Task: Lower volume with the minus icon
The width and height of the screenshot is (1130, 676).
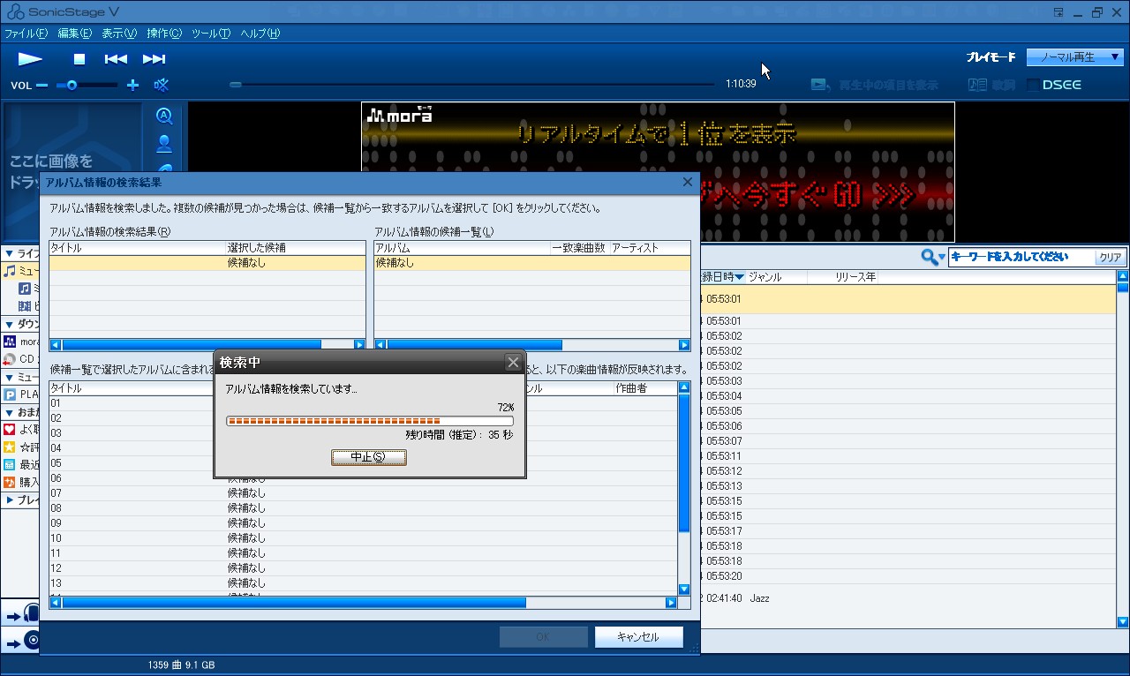Action: click(x=42, y=86)
